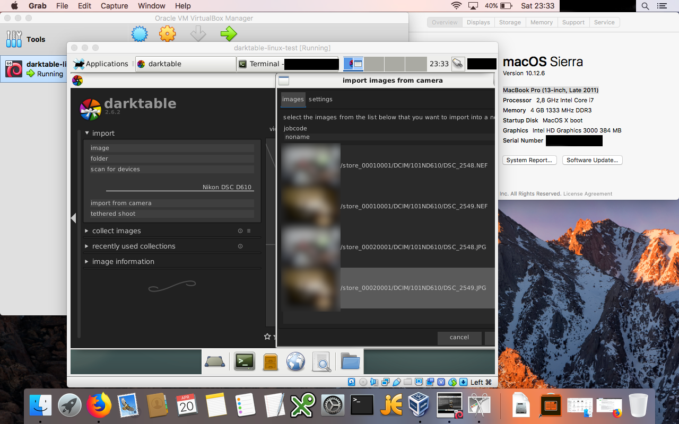Open Support tab in About This Mac
The width and height of the screenshot is (679, 424).
573,22
